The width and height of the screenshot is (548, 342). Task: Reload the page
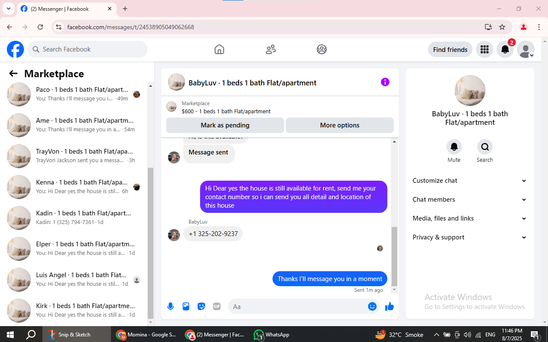[40, 27]
